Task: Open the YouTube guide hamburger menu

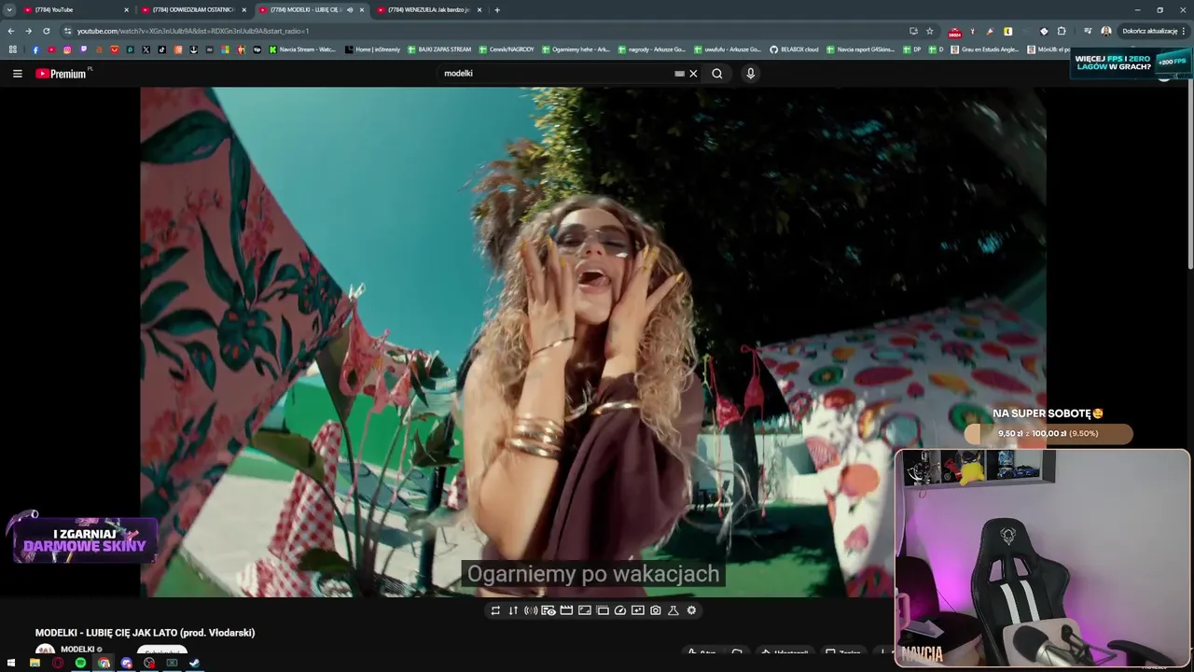Action: 17,73
